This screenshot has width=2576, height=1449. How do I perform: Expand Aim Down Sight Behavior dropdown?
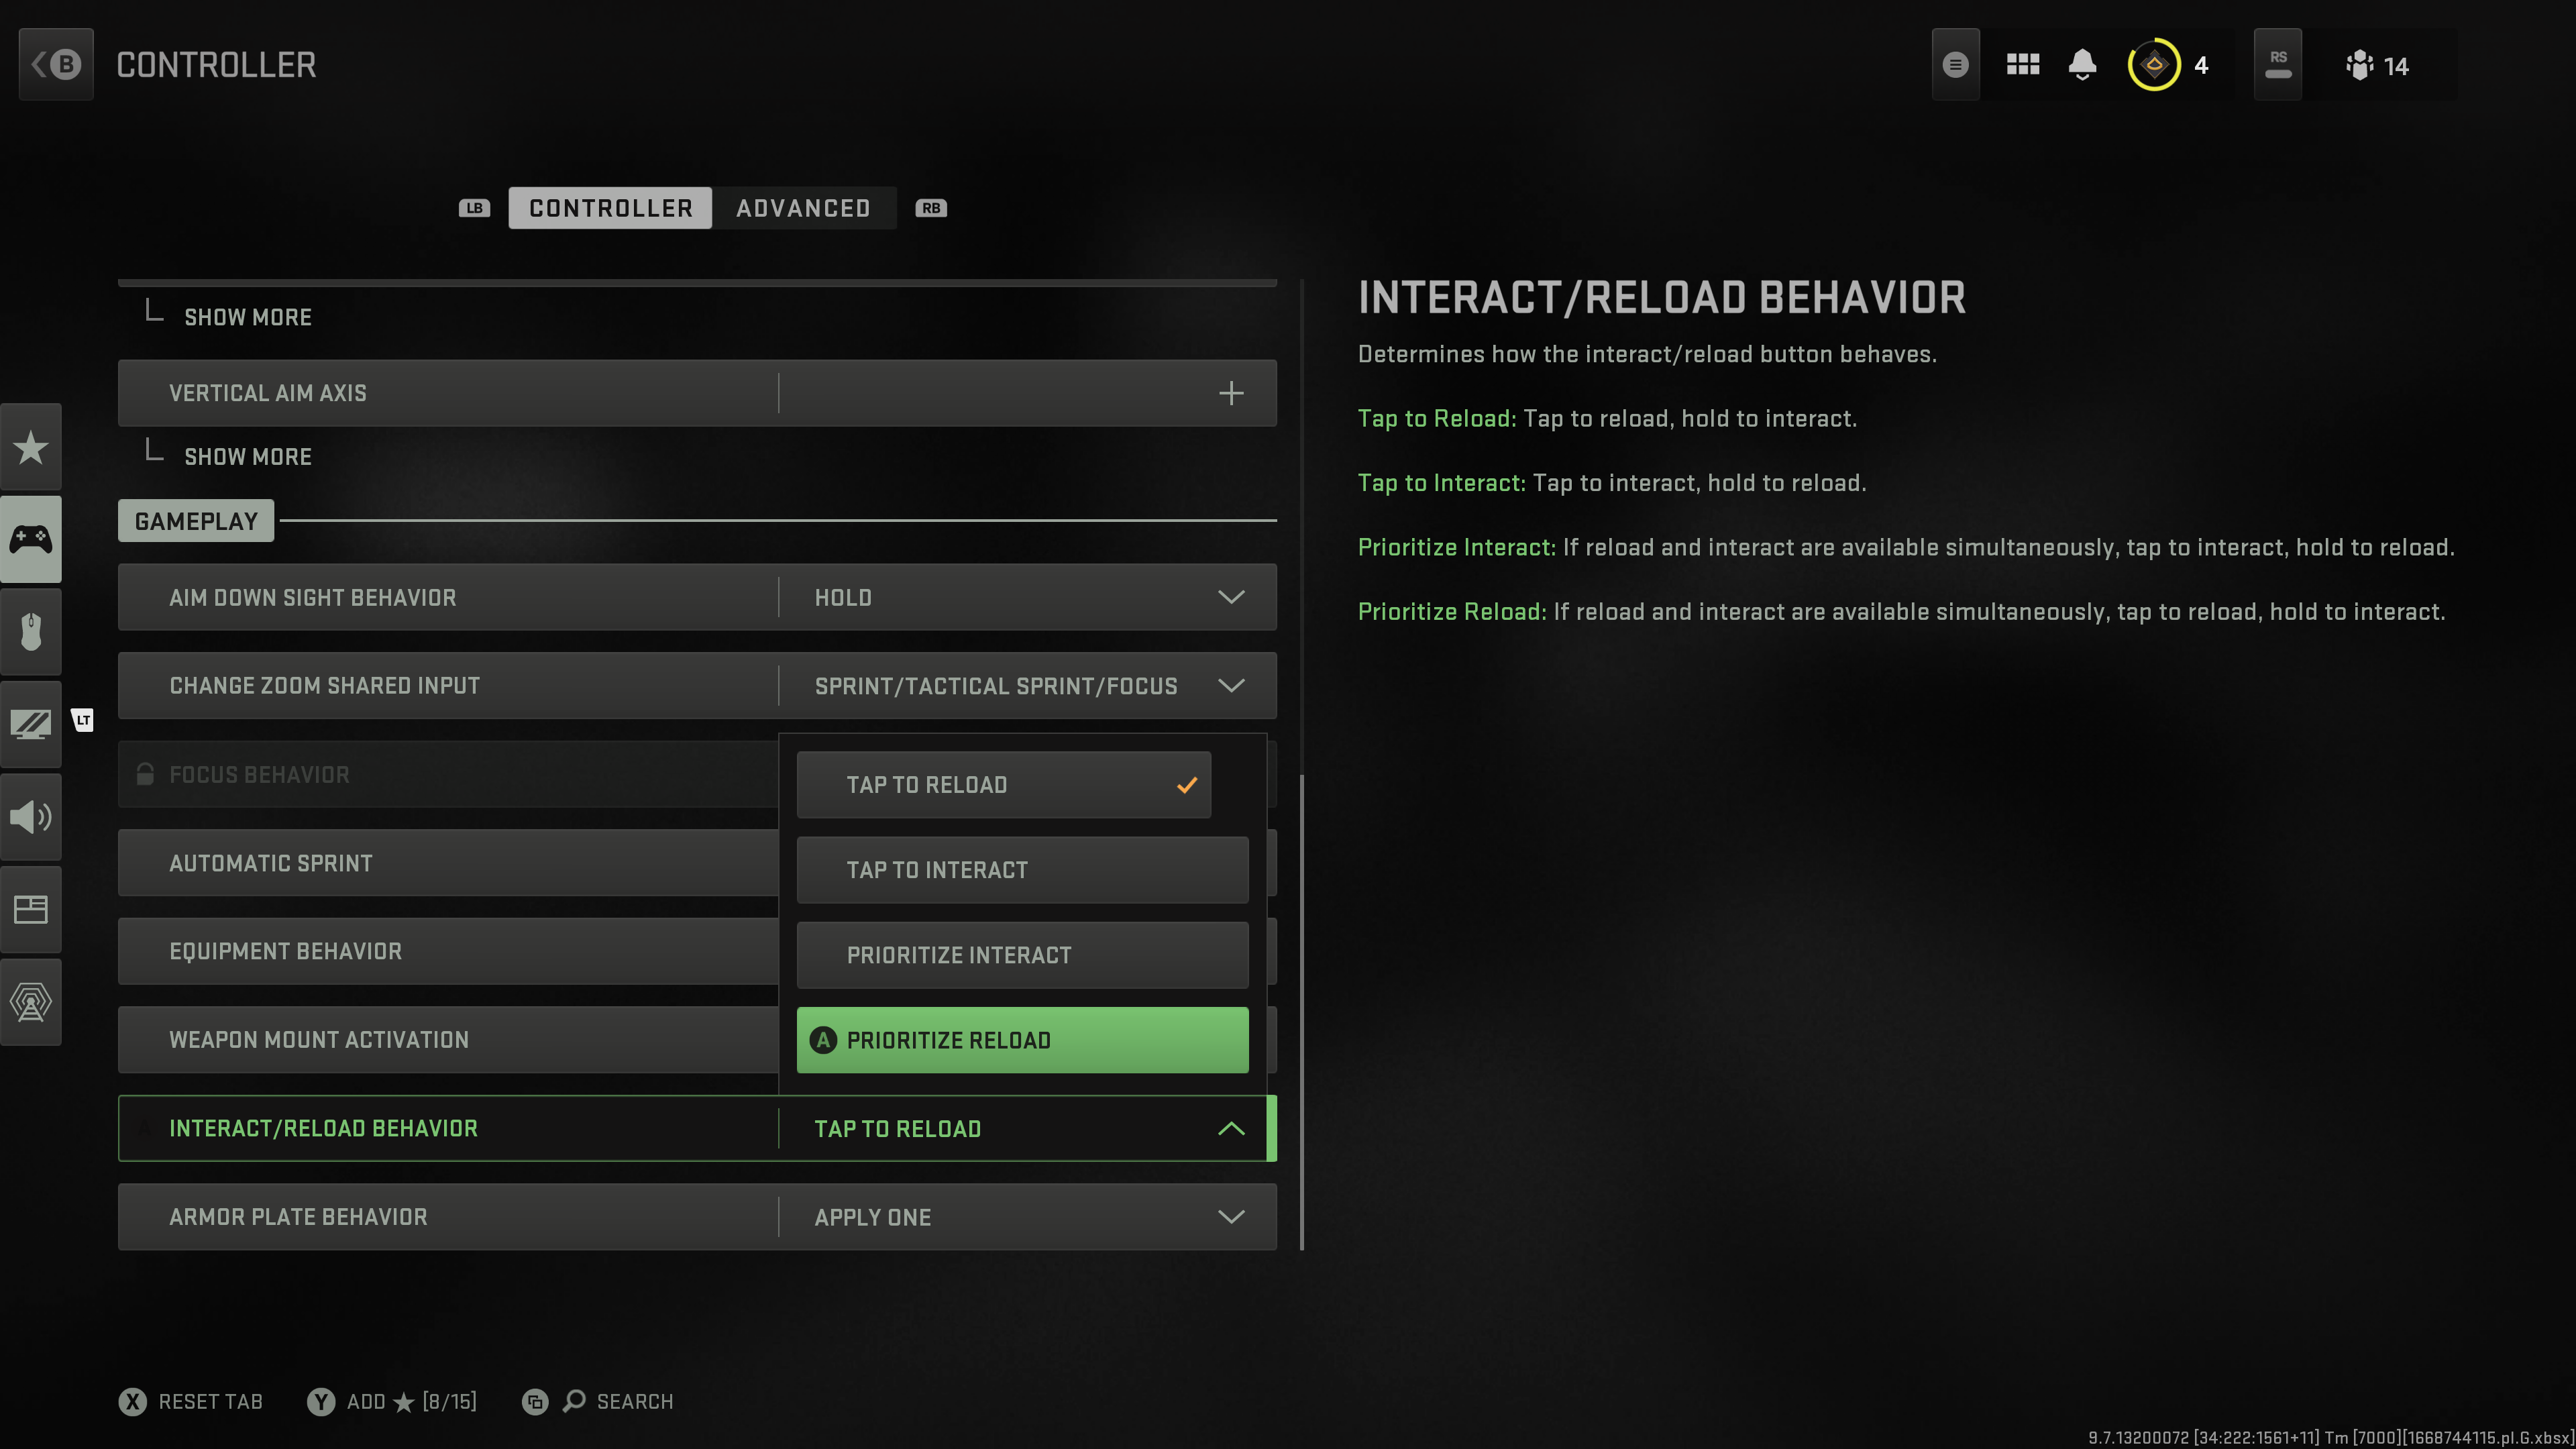click(1230, 597)
